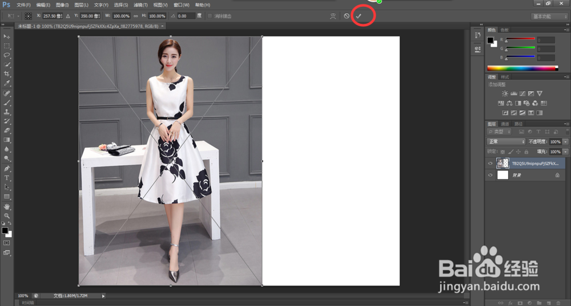Select the Move tool

pos(6,36)
